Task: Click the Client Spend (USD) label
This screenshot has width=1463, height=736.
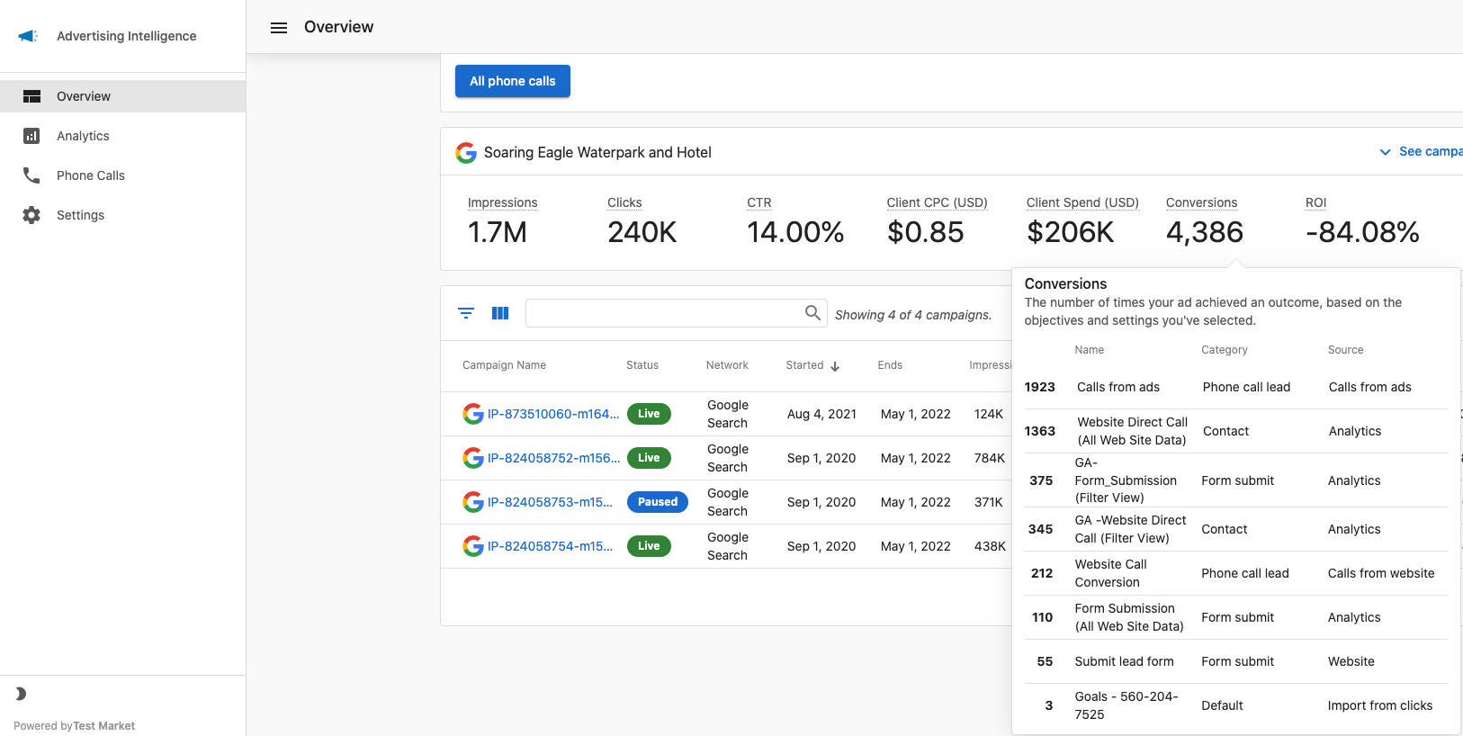Action: (1082, 202)
